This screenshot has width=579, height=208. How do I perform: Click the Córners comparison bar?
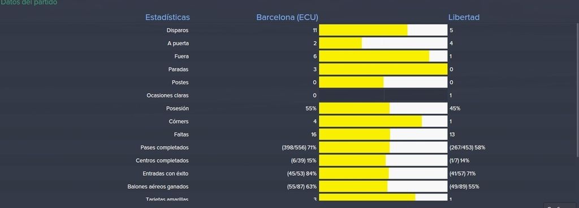click(x=383, y=121)
